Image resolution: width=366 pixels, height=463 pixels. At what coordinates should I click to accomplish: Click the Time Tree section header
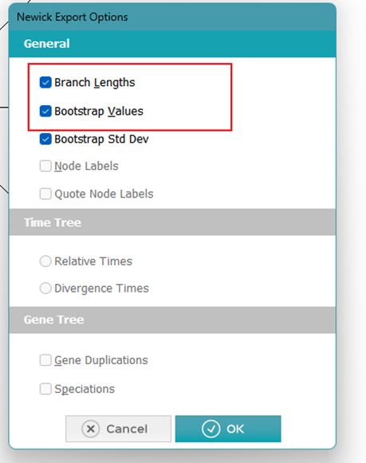pyautogui.click(x=172, y=222)
